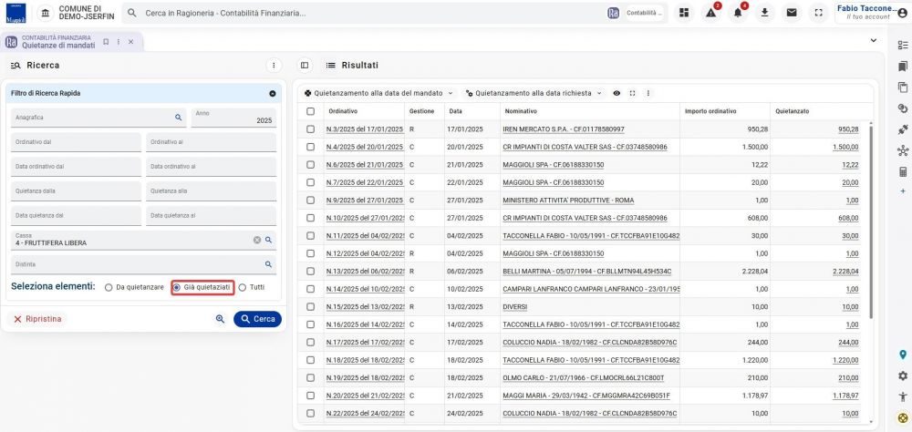The width and height of the screenshot is (912, 432).
Task: Open the checklist icon in right sidebar
Action: click(x=903, y=46)
